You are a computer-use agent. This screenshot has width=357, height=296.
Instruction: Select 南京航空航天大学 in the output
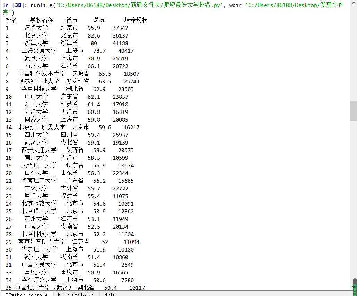42,241
